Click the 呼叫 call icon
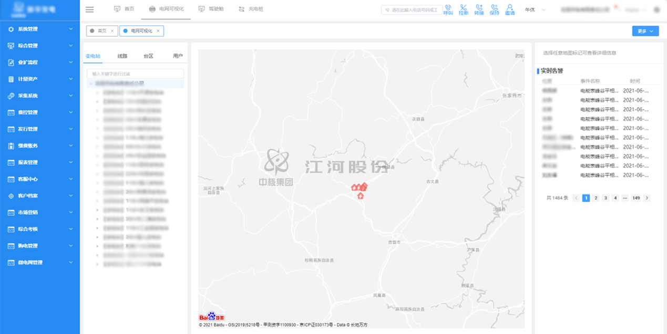The height and width of the screenshot is (334, 667). 448,9
